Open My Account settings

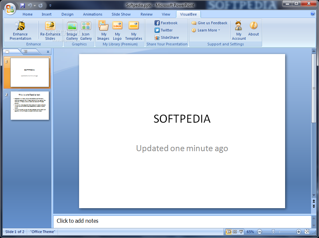coord(239,31)
